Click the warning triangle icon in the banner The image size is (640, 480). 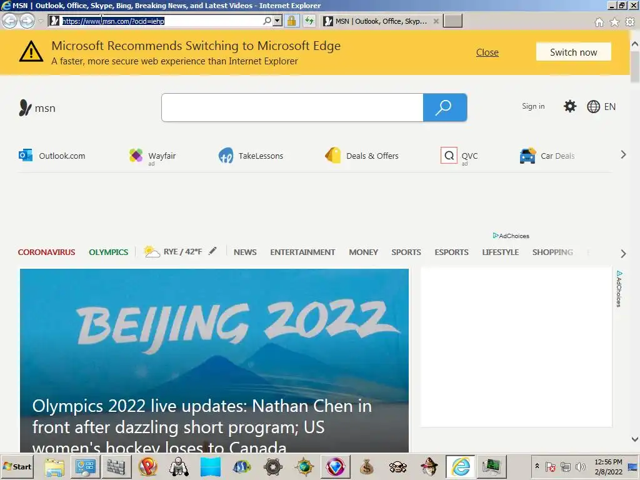point(31,52)
